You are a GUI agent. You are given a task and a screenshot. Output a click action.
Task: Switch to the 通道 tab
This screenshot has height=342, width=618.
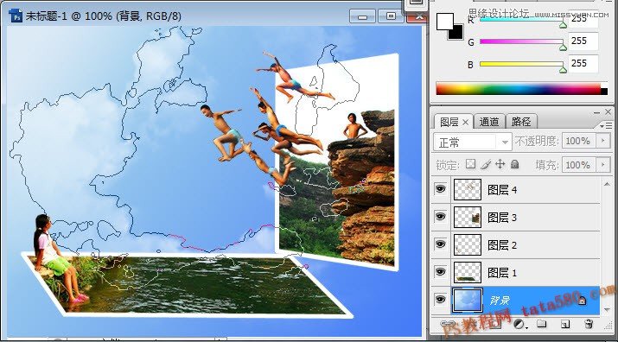pos(489,122)
